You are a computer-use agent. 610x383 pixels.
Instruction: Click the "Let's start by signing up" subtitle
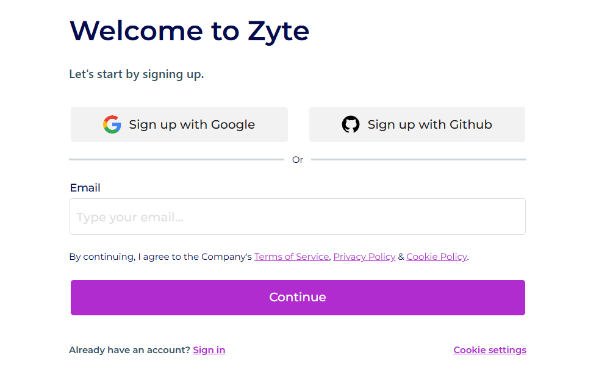[x=136, y=74]
